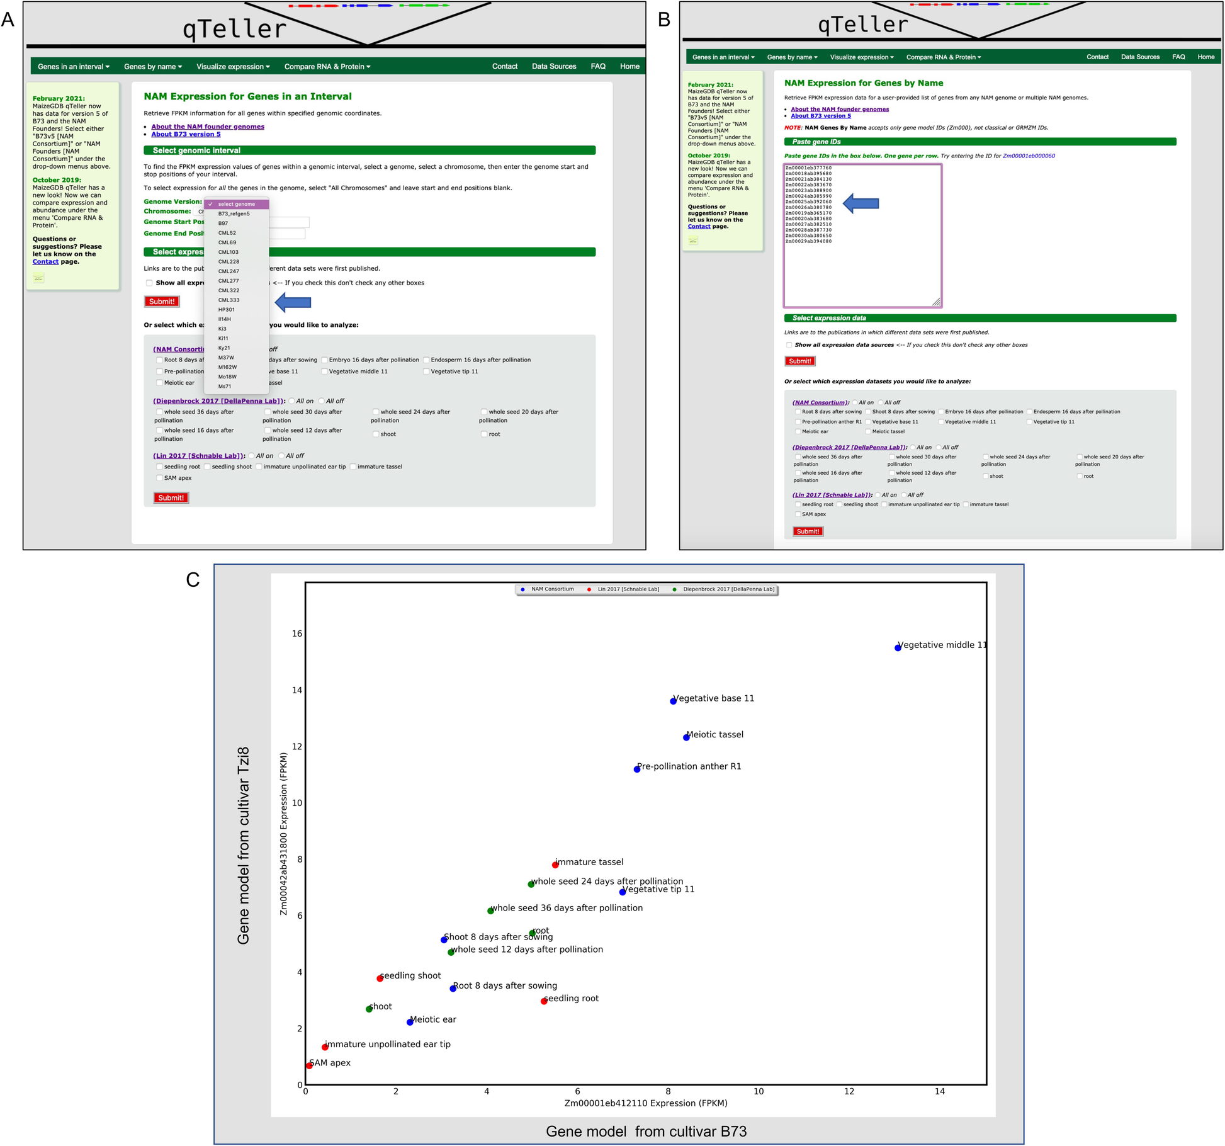Expand 'Compare RNA & Protein' menu in panel B
Screen dimensions: 1225x1146
pyautogui.click(x=944, y=57)
